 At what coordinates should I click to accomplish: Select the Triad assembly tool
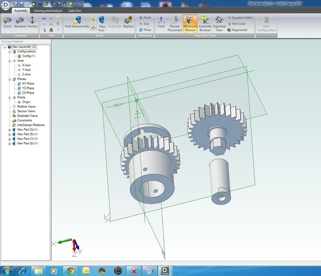[160, 21]
